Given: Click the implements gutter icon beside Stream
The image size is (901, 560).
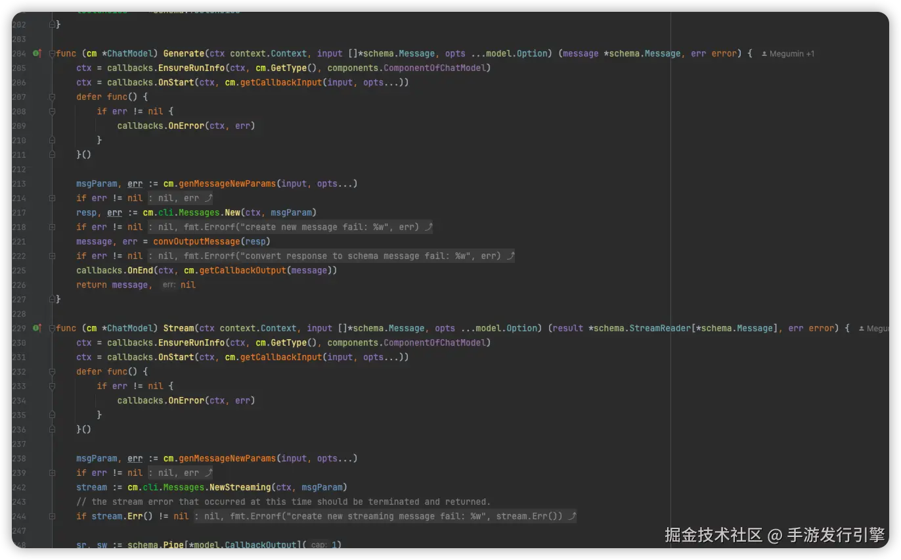Looking at the screenshot, I should [x=37, y=328].
